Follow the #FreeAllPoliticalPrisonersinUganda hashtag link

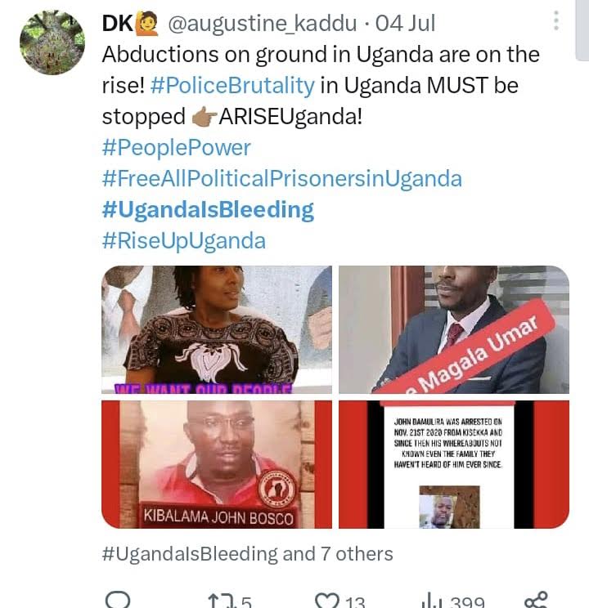tap(282, 179)
